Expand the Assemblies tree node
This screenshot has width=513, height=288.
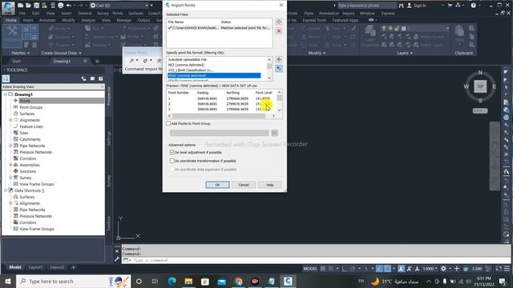10,165
